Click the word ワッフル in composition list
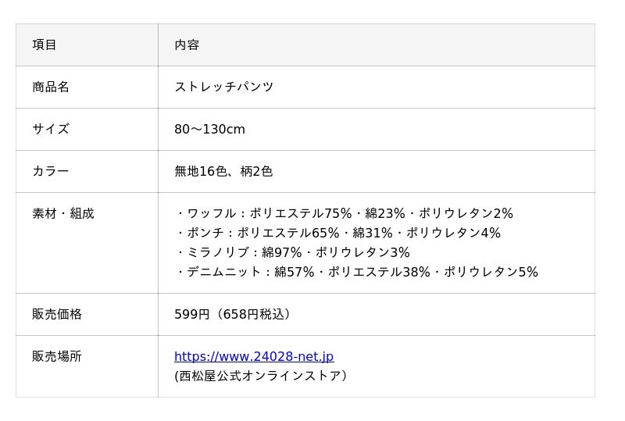The width and height of the screenshot is (625, 421). [x=210, y=214]
